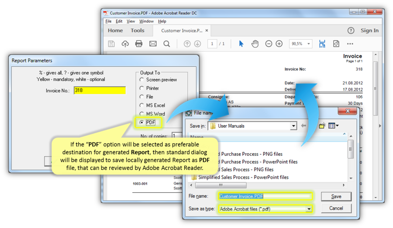The image size is (393, 228).
Task: Open the search magnifier tool
Action: point(166,44)
